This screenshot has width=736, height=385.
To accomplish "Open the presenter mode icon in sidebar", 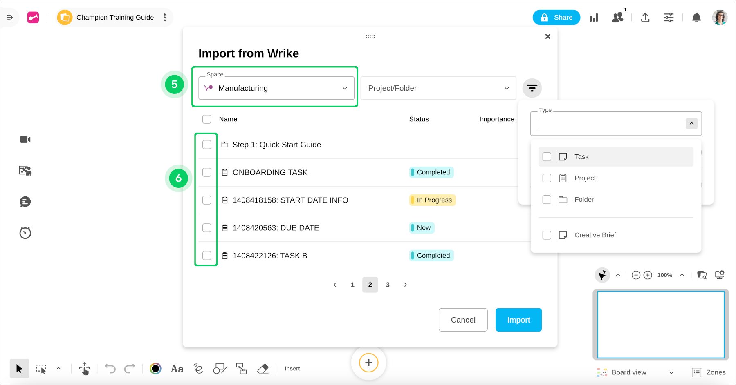I will point(25,171).
